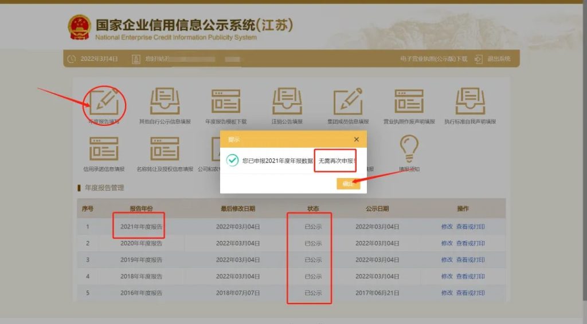This screenshot has height=324, width=587.
Task: Click 退出系统 in the top bar
Action: point(498,59)
